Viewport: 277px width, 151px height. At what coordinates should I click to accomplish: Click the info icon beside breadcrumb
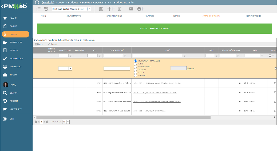click(37, 2)
